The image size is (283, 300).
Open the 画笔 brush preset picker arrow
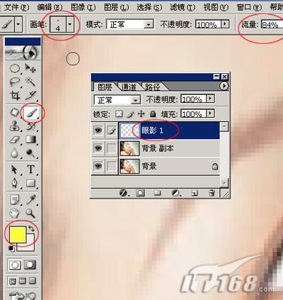pyautogui.click(x=70, y=24)
